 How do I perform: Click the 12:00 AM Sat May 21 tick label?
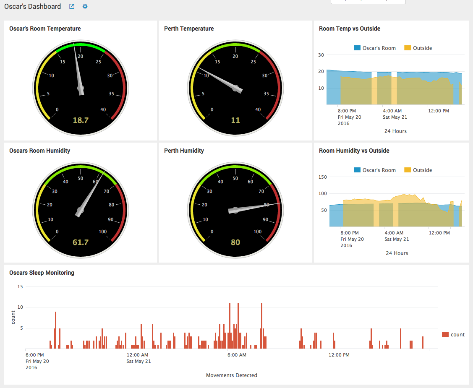(139, 358)
